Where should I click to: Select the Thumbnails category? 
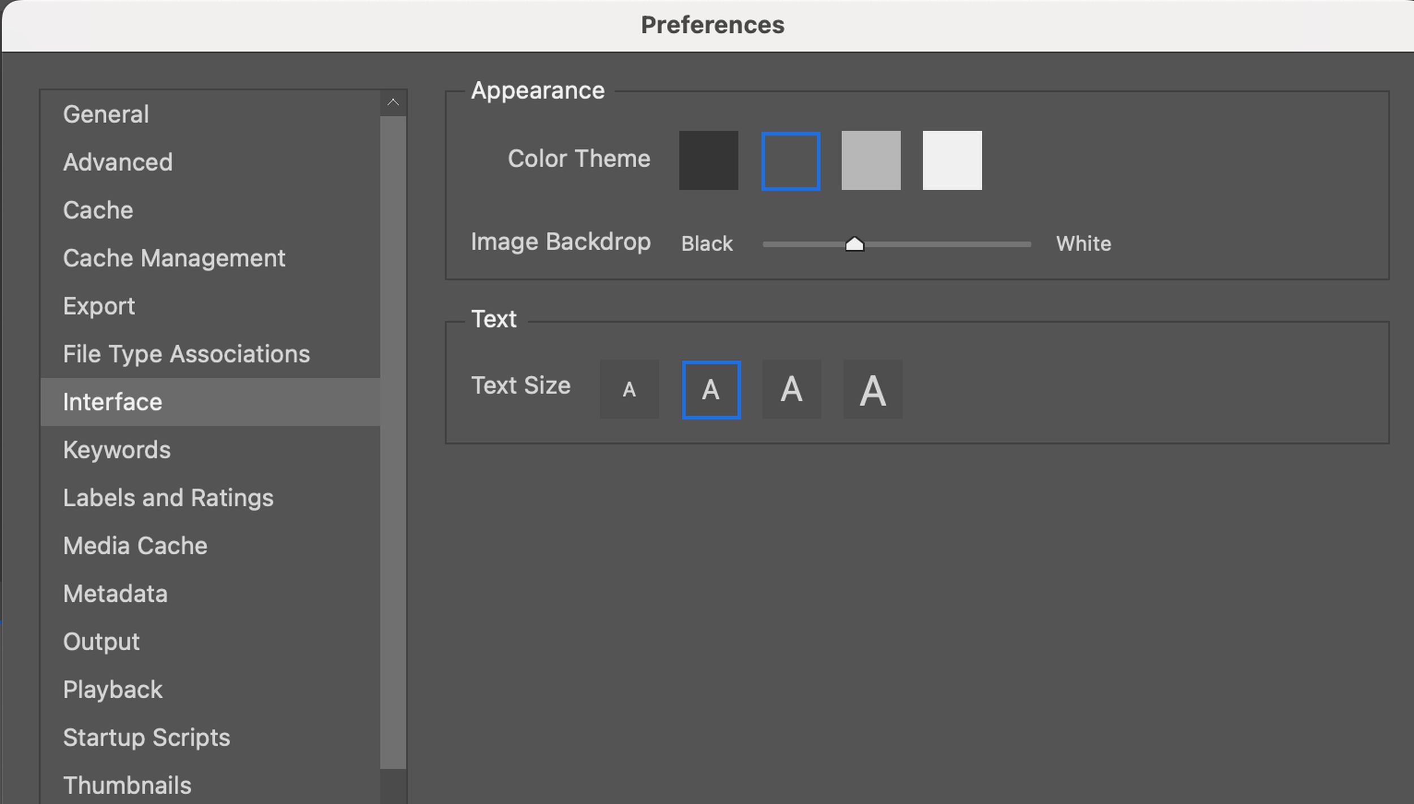coord(127,785)
